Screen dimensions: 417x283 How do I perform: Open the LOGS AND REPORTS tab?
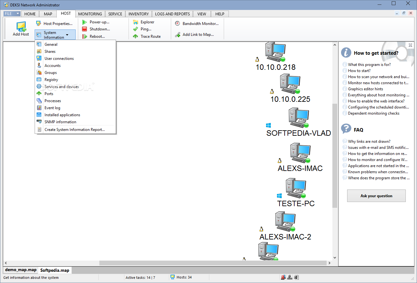[x=172, y=14]
